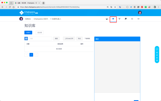This screenshot has height=101, width=161.
Task: Click the 上传 .xlsx 文件 upload button
Action: coord(69,38)
